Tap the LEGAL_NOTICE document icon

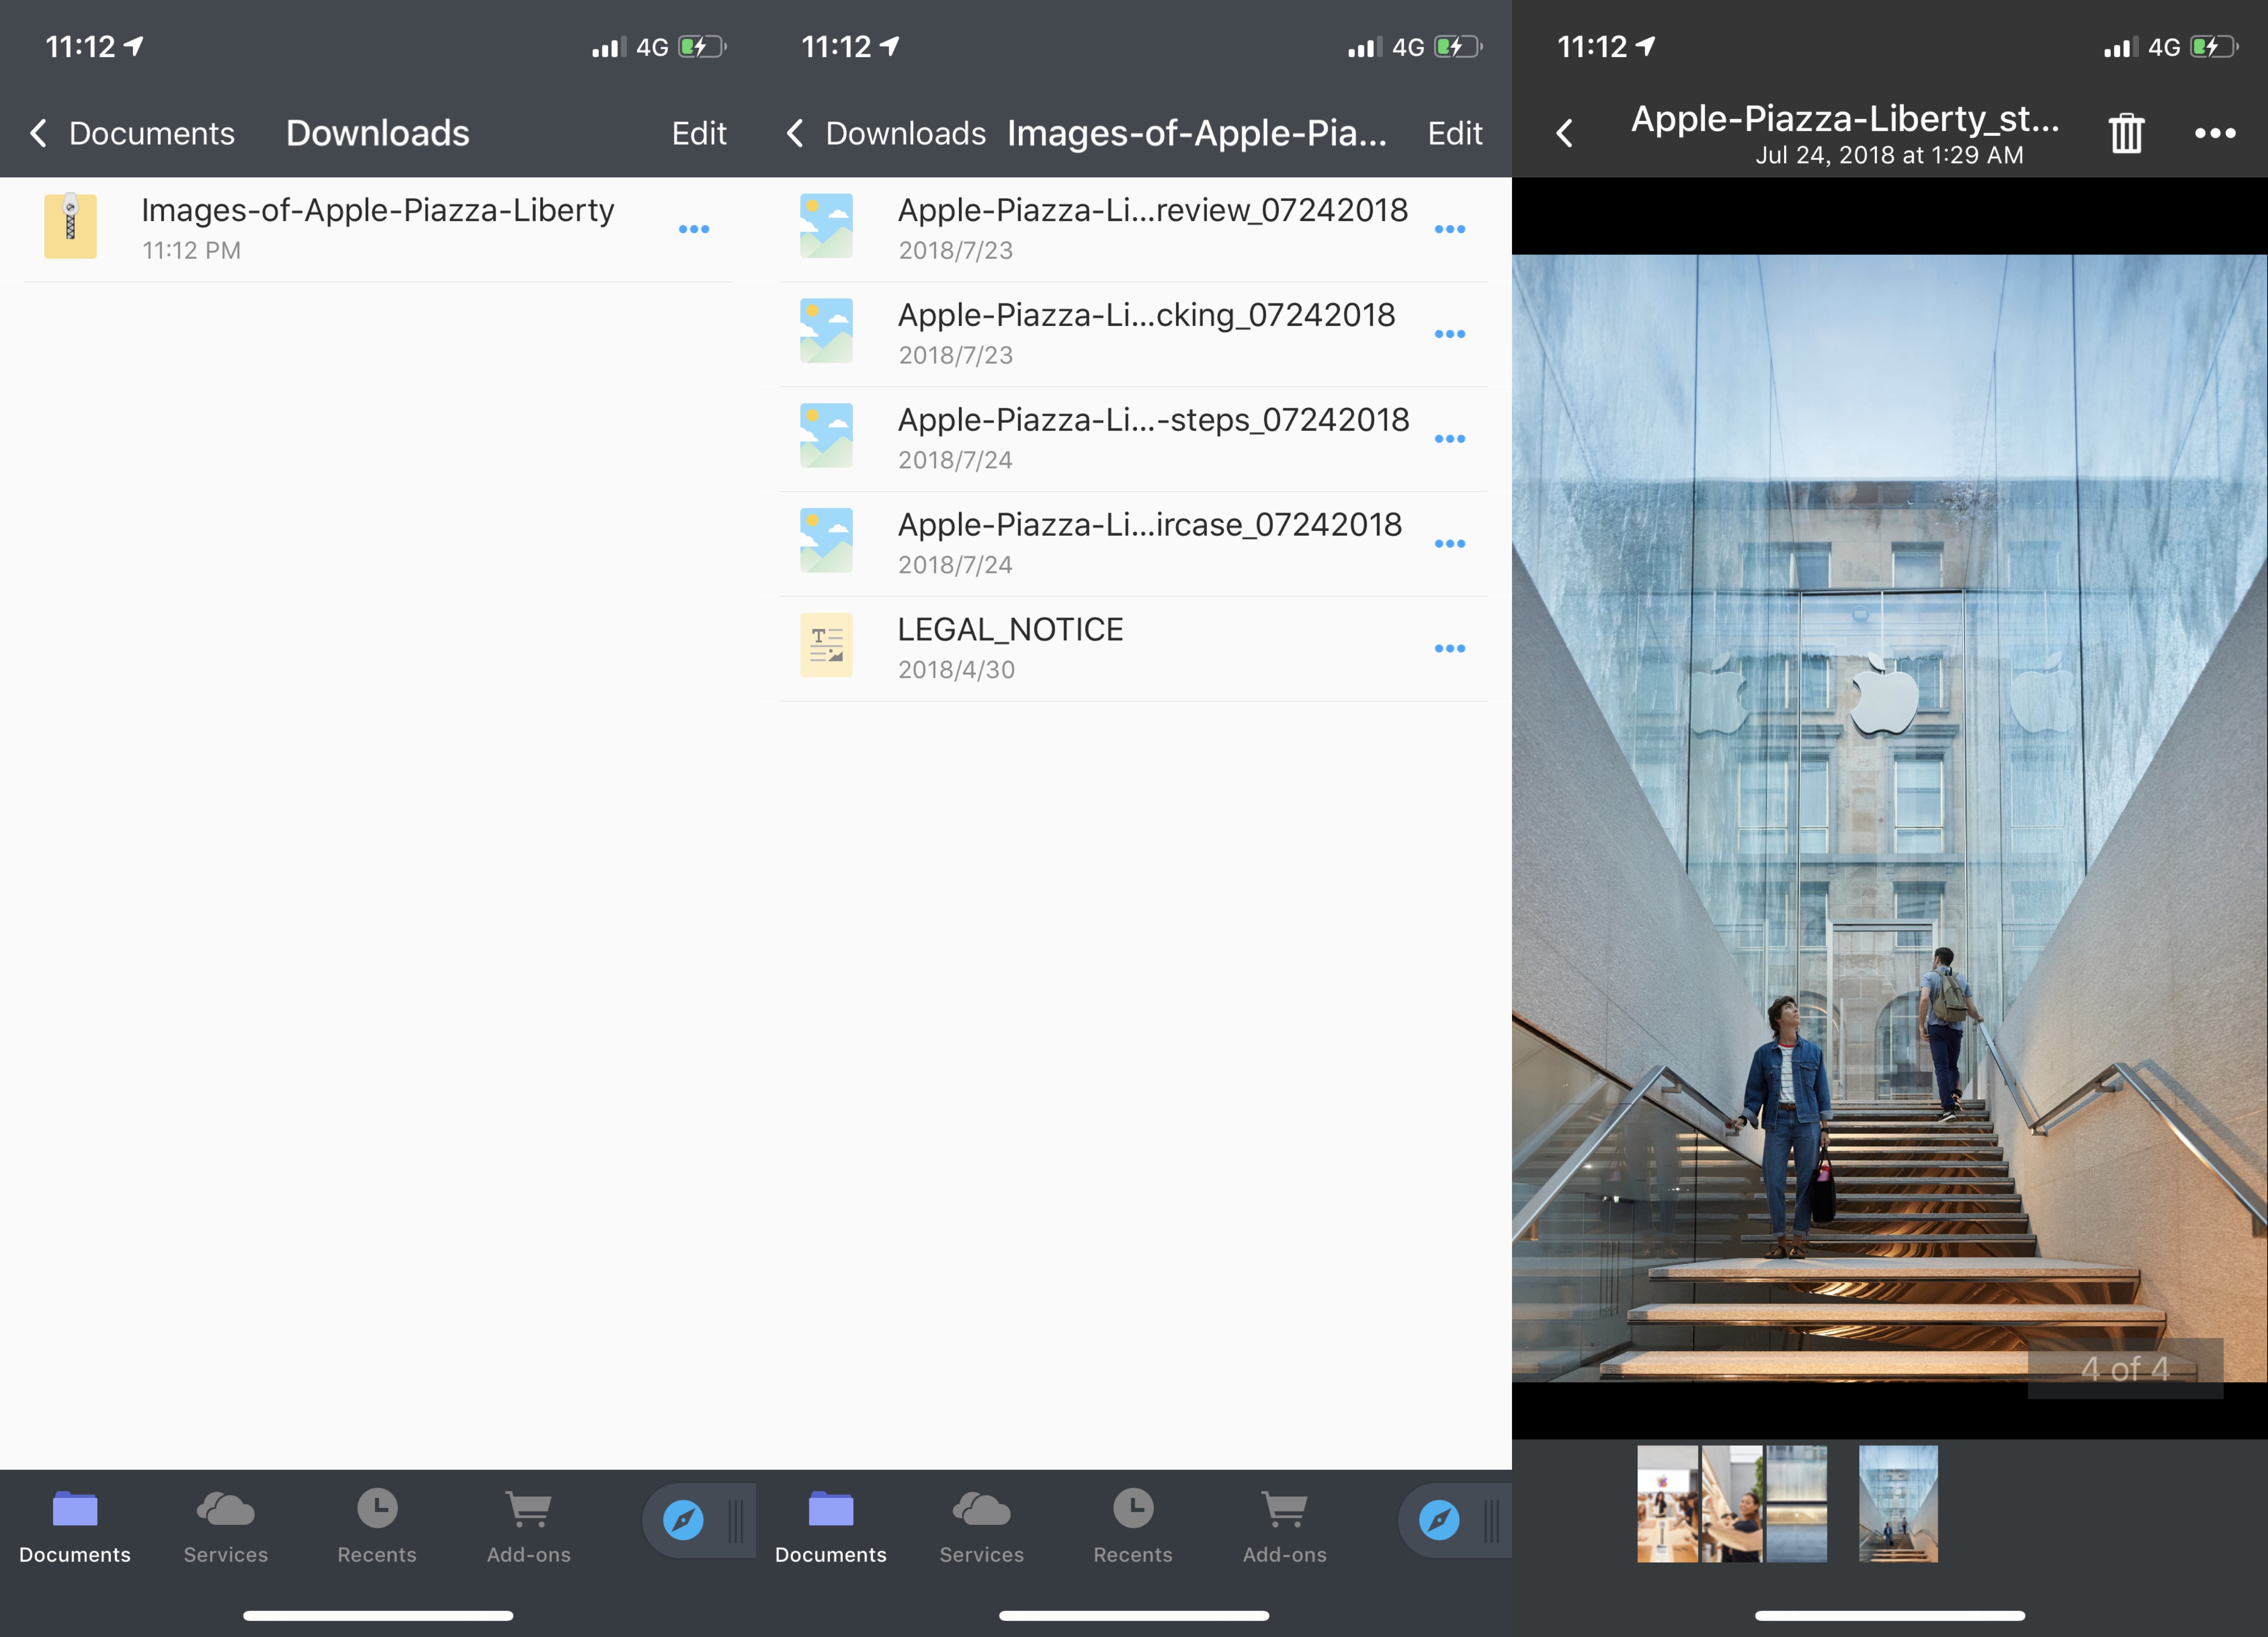pyautogui.click(x=826, y=645)
